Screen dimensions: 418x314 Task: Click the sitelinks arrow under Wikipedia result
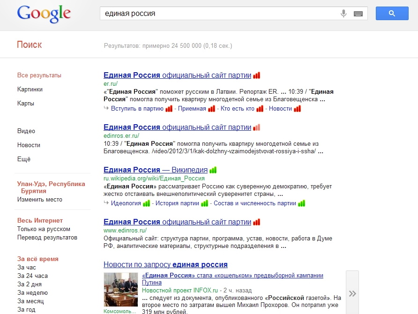(x=106, y=202)
